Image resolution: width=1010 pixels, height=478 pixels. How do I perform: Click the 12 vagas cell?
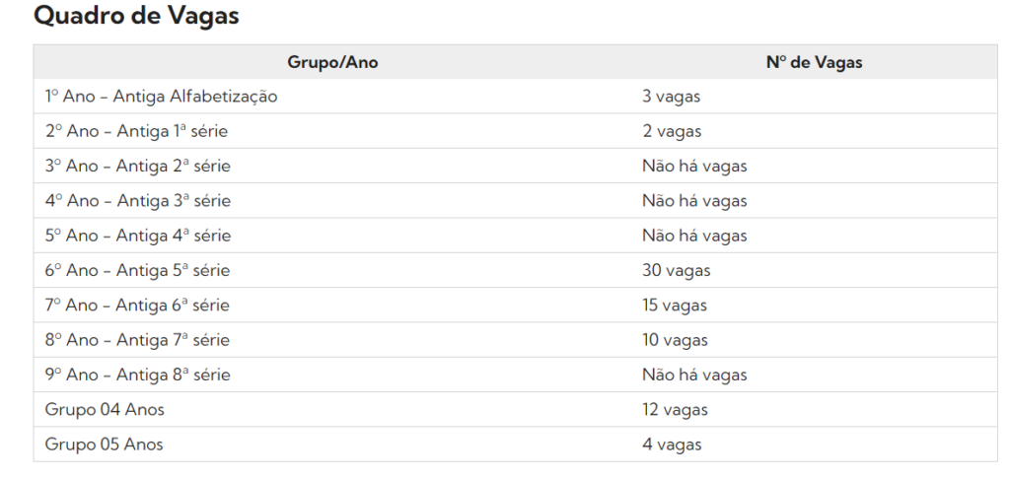coord(814,409)
